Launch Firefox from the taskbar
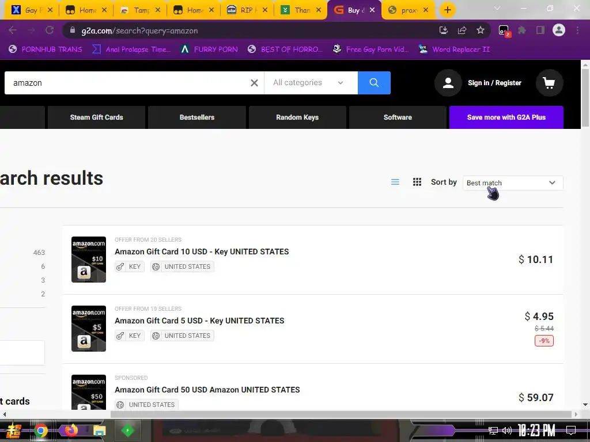 point(70,430)
